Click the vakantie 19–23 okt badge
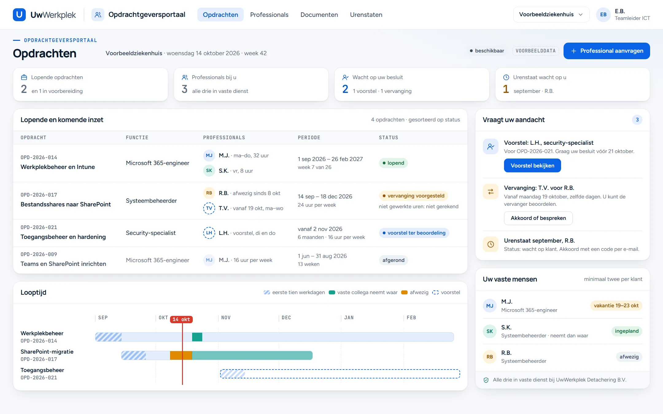Viewport: 663px width, 414px height. 616,305
